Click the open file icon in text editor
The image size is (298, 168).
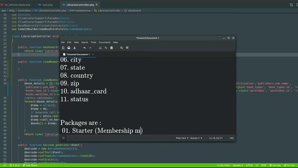[69, 48]
